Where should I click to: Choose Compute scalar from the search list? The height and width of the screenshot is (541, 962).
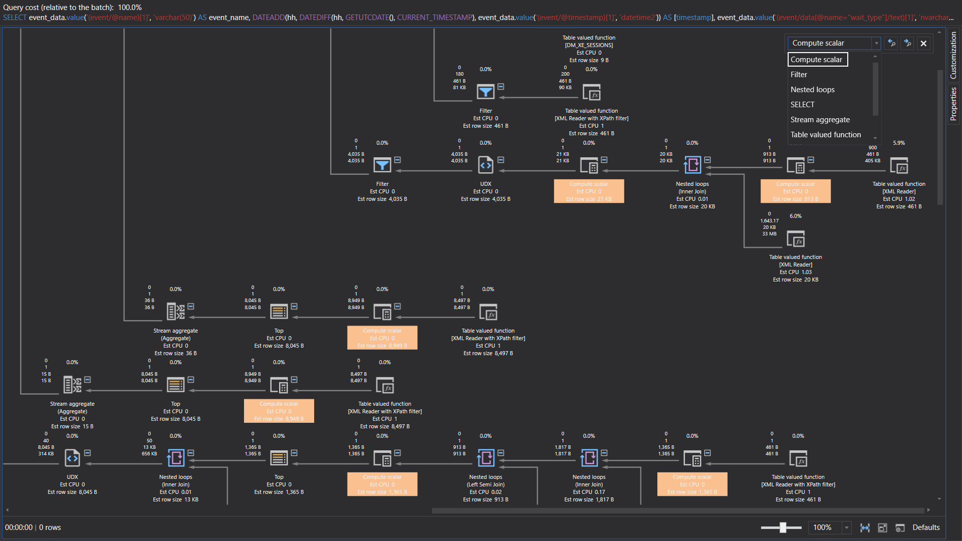tap(817, 60)
